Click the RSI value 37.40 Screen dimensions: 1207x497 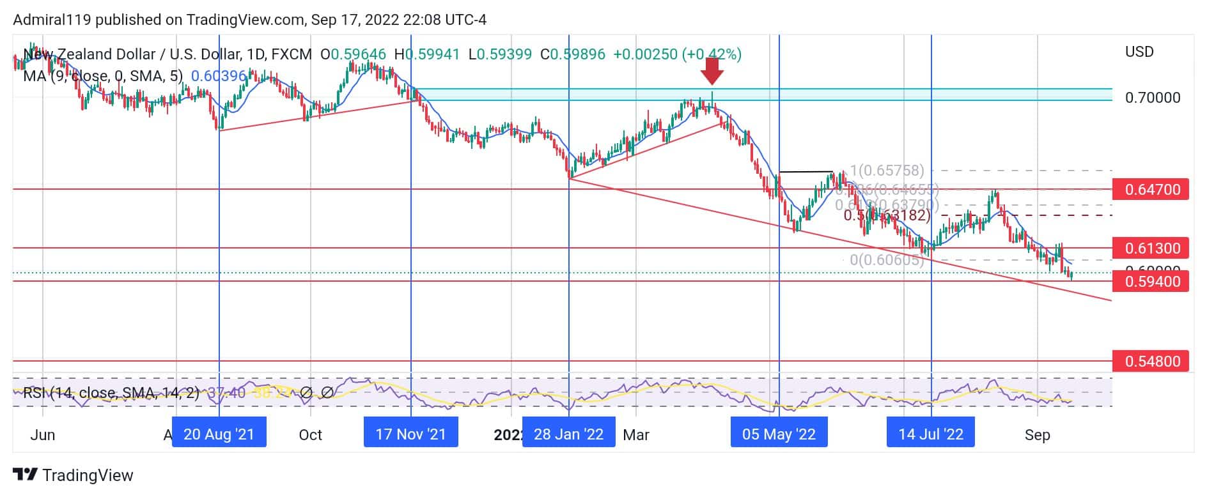tap(227, 393)
